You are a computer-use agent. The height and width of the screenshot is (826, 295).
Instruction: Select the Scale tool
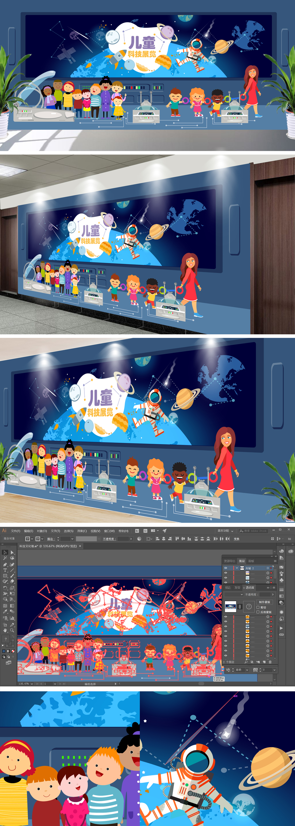[x=12, y=588]
